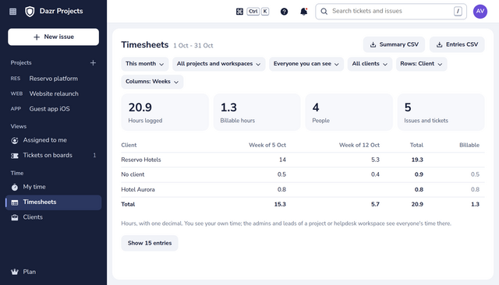This screenshot has height=285, width=499.
Task: Open the help question mark icon
Action: click(x=284, y=12)
